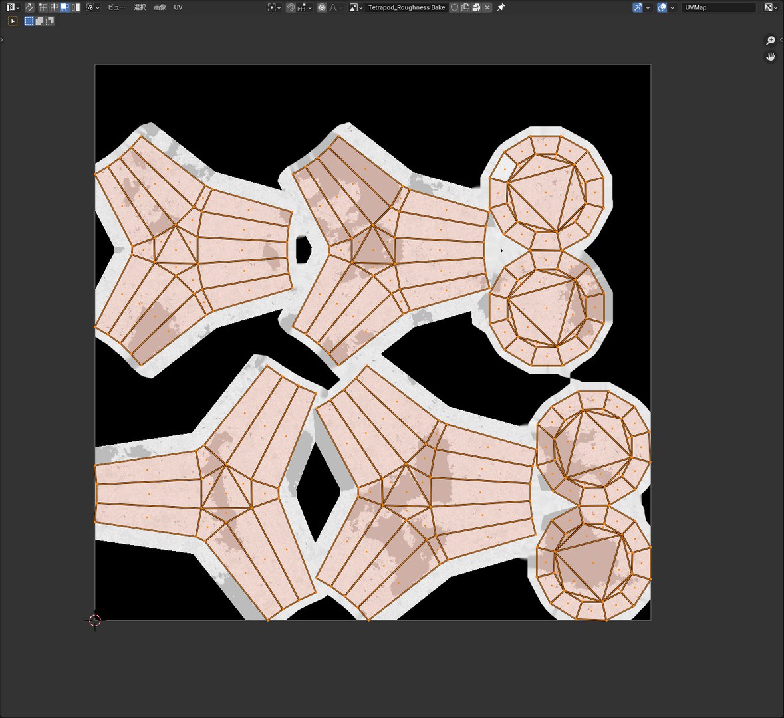Open the 選択 menu

coord(140,7)
